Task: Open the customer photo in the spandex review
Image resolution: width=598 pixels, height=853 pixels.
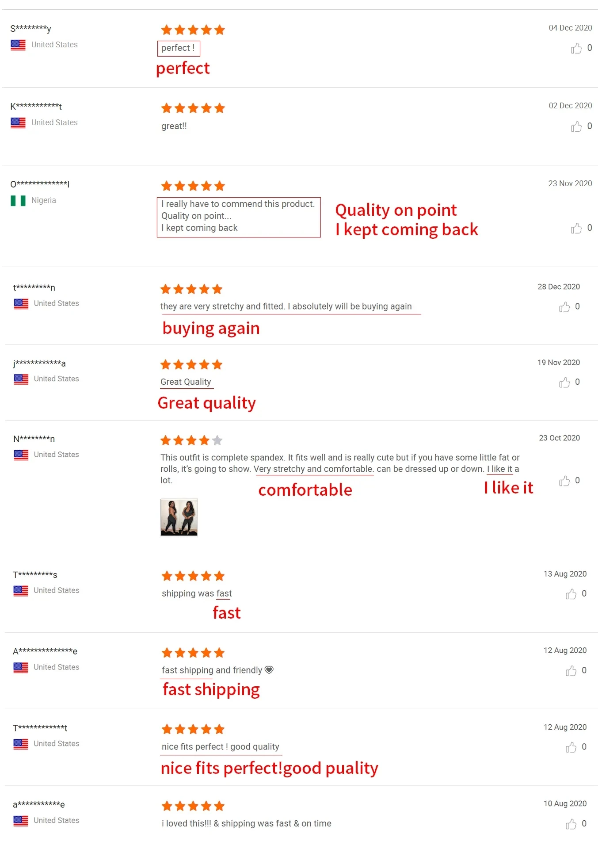Action: [x=179, y=517]
